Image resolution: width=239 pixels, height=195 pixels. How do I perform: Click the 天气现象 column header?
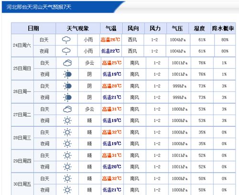[78, 29]
